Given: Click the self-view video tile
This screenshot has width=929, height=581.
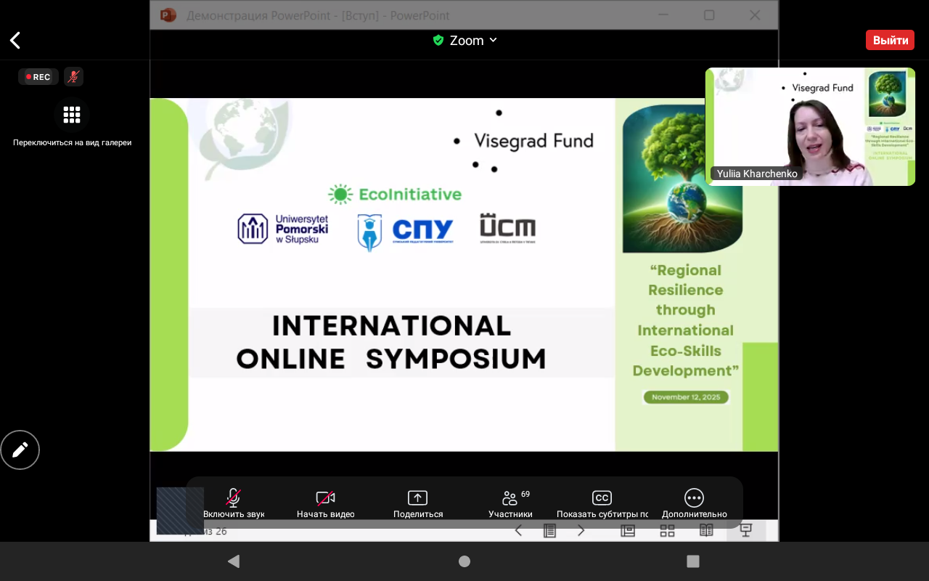Looking at the screenshot, I should click(x=180, y=511).
